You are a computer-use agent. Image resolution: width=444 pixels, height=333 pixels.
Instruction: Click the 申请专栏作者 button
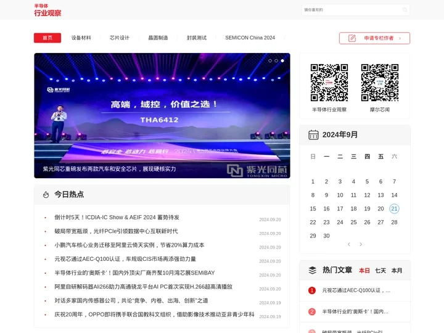click(x=374, y=38)
